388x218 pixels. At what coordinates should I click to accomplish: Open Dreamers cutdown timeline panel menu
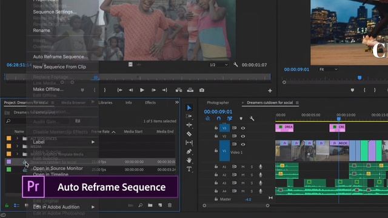297,102
